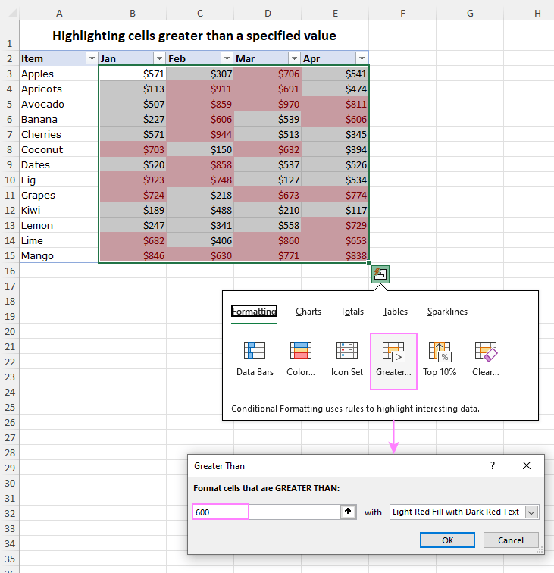Expand the Light Red Fill format dropdown
The height and width of the screenshot is (573, 554).
coord(531,512)
